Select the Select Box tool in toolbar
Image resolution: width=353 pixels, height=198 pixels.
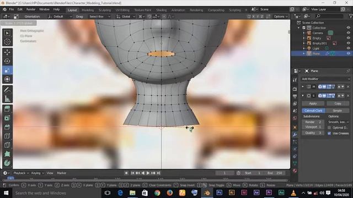coord(7,33)
